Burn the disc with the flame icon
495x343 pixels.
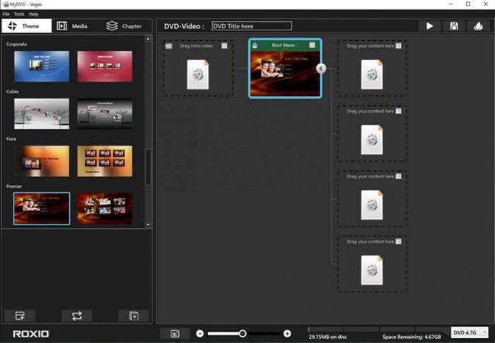pos(478,26)
